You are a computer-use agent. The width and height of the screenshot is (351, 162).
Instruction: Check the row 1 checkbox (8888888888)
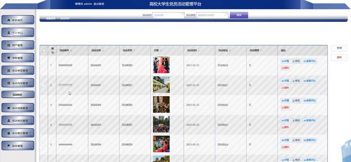[x=44, y=65]
